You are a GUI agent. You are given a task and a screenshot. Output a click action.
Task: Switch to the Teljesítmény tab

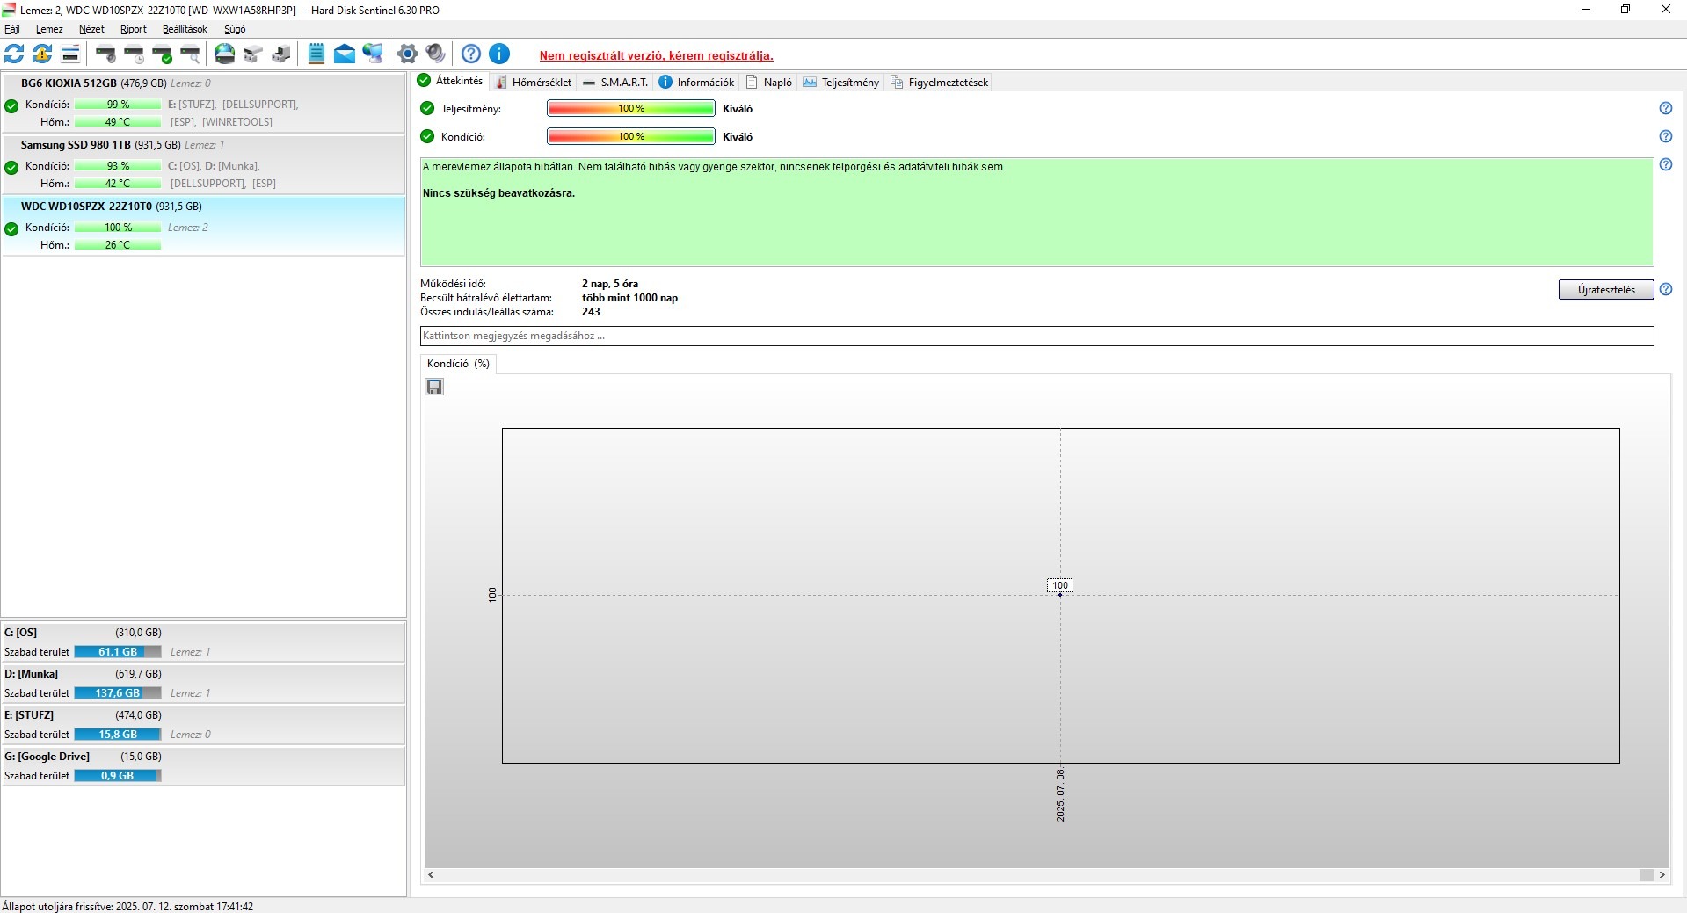pos(841,83)
